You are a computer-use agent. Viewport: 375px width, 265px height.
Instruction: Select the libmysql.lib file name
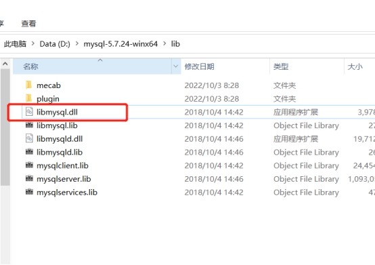(x=57, y=125)
